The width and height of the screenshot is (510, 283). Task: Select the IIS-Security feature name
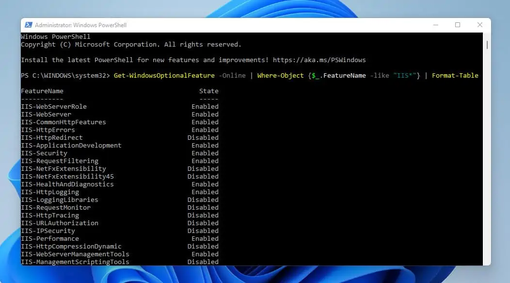44,153
